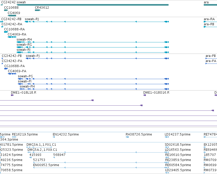217x174 pixels.
Task: Click the CG34242-RB transcript label
Action: 11,19
